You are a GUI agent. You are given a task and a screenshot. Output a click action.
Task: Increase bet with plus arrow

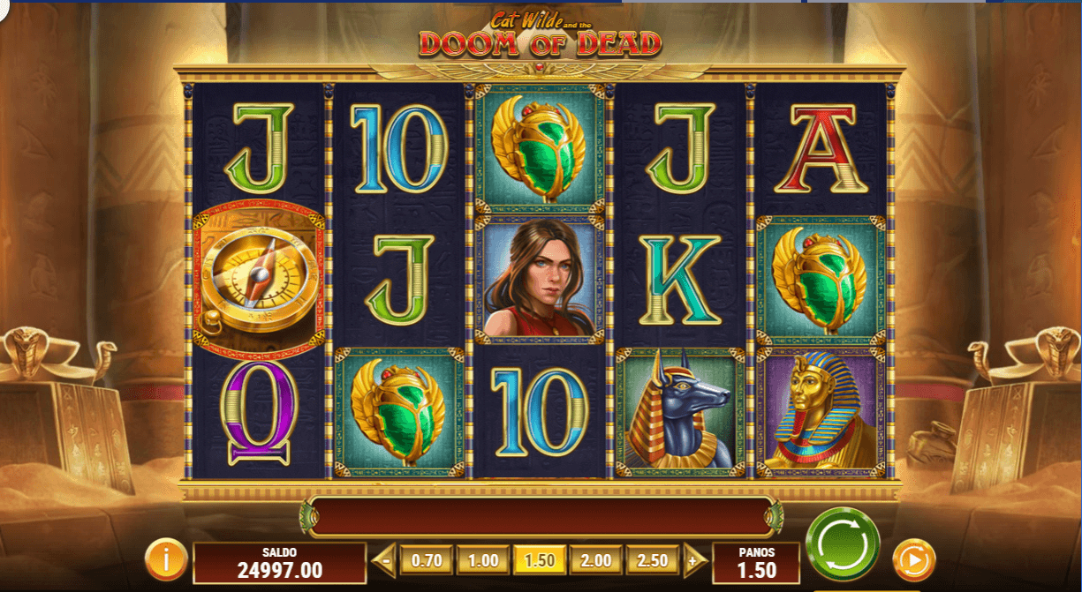(x=693, y=560)
